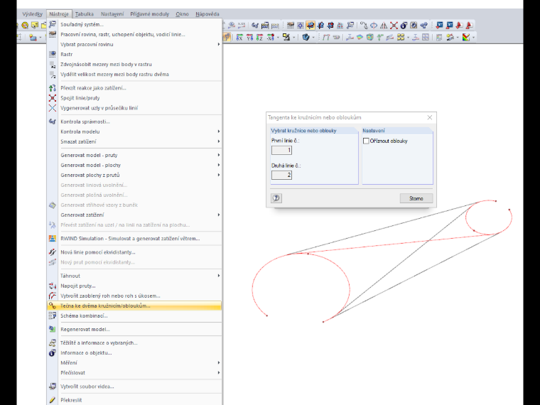This screenshot has height=405, width=540.
Task: Click the colored solid cube results icon
Action: 370,37
